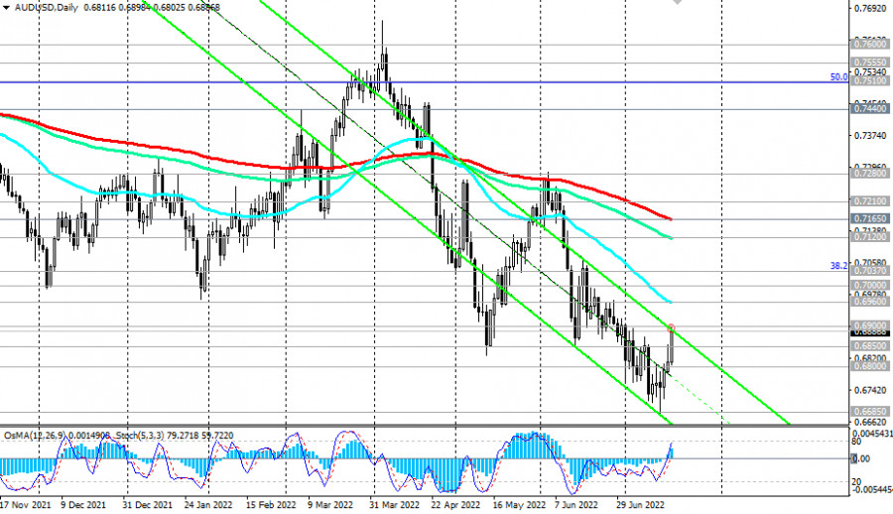Image resolution: width=893 pixels, height=514 pixels.
Task: Click the 0.68000 price level label
Action: 869,366
